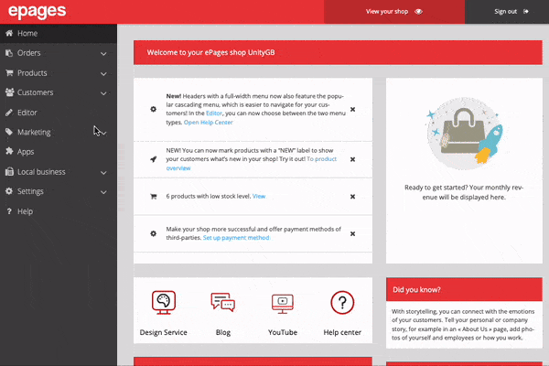The height and width of the screenshot is (366, 549).
Task: Follow the Open Help Center link
Action: pyautogui.click(x=208, y=123)
